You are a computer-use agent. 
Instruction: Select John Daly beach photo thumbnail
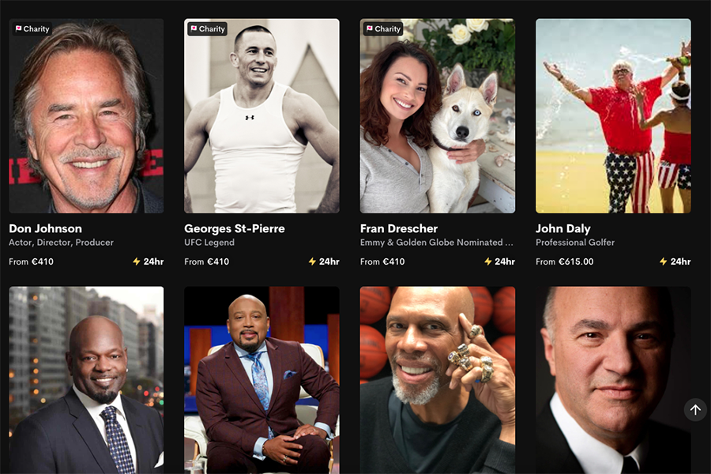[x=613, y=115]
